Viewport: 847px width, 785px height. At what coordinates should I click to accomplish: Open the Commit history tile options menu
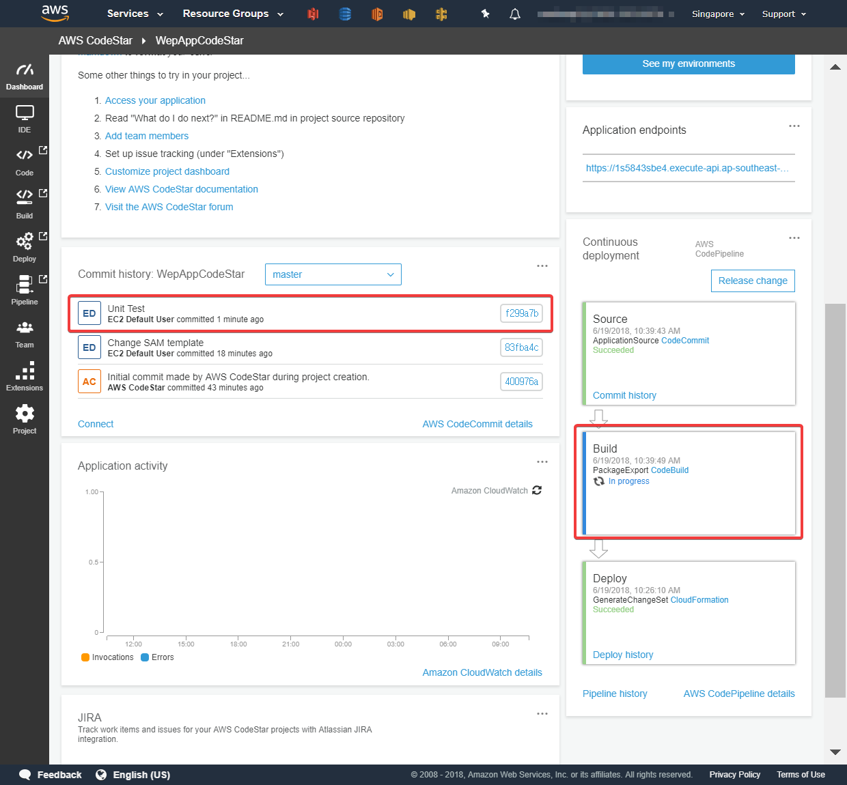click(542, 266)
